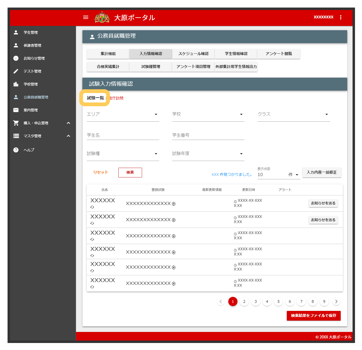Select the アンケート項目管理 tab
The width and height of the screenshot is (362, 350).
193,67
